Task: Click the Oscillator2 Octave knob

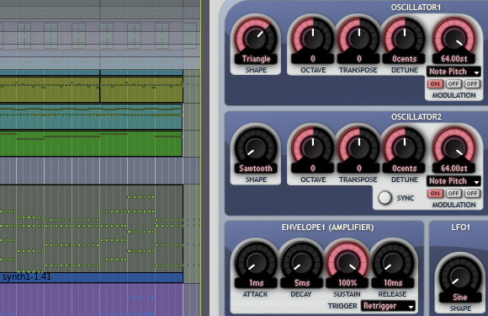Action: (312, 147)
